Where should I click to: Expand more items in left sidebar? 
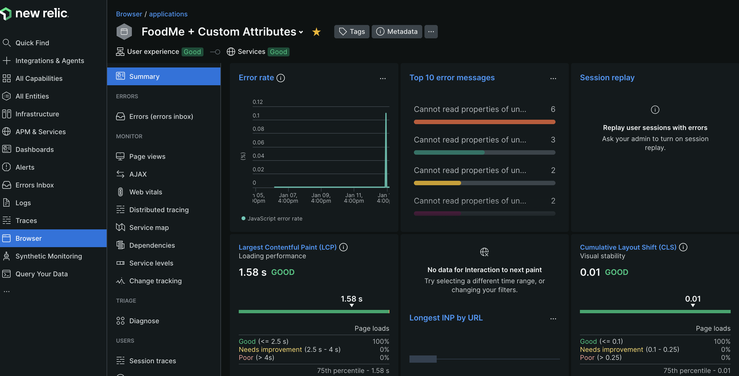[x=7, y=291]
